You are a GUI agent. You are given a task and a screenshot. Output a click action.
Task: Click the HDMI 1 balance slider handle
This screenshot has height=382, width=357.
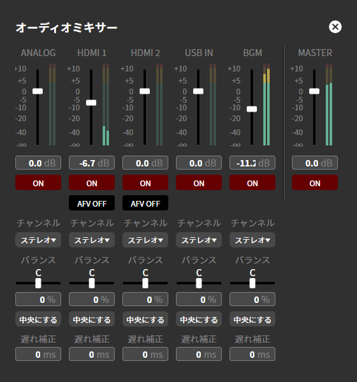(92, 283)
